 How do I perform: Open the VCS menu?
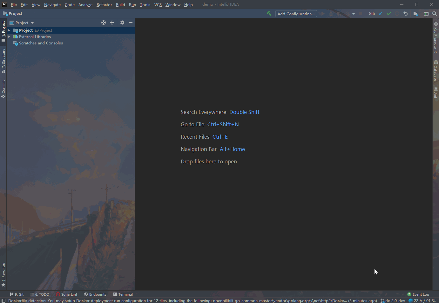click(x=158, y=4)
